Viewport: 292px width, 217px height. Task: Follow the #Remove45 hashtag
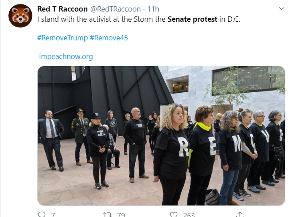click(109, 38)
